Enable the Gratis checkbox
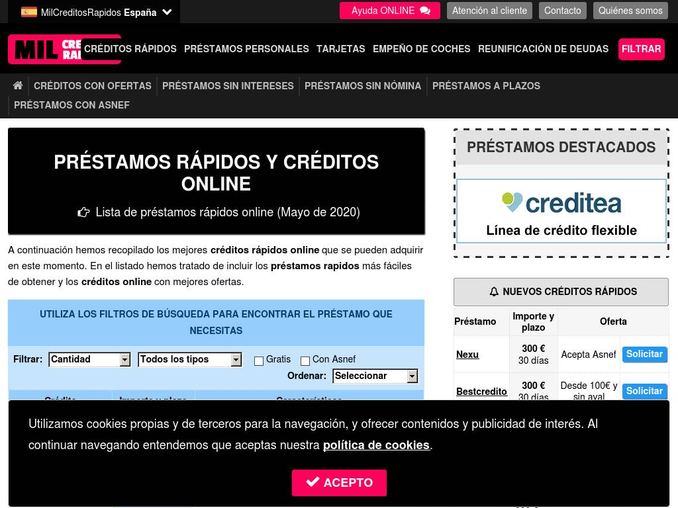 [x=259, y=360]
